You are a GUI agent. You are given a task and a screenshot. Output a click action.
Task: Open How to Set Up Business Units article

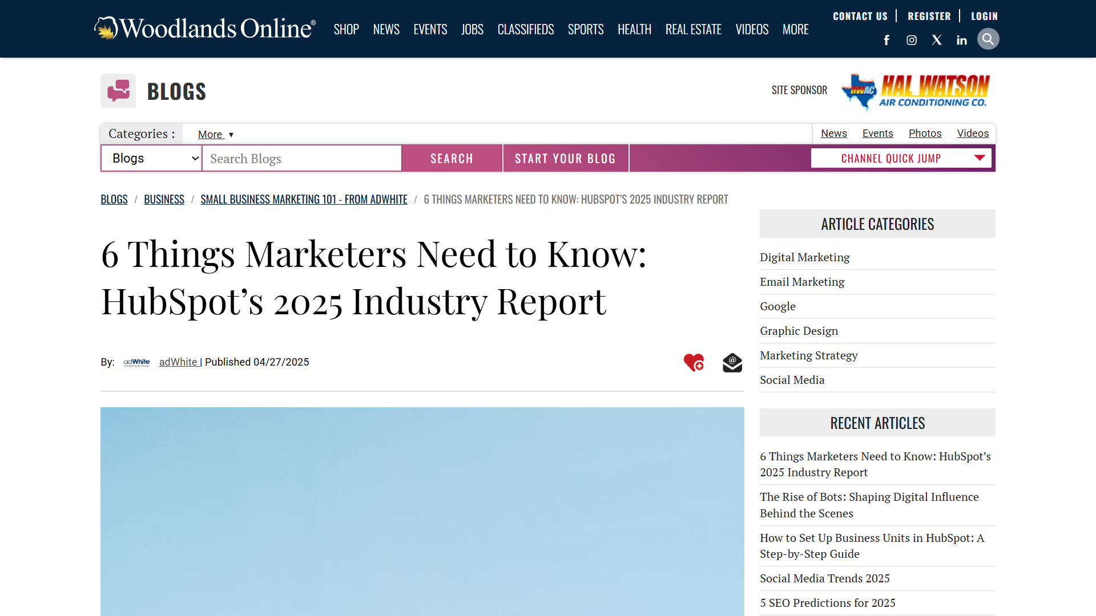point(872,546)
